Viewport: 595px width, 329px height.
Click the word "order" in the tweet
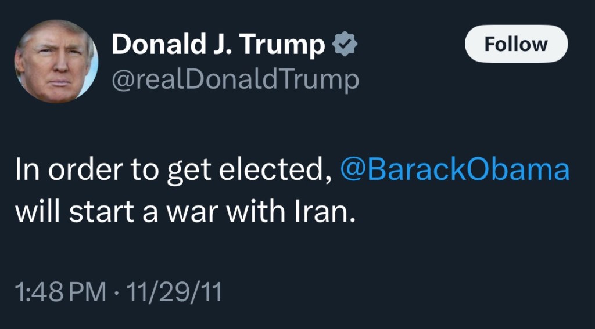coord(76,170)
